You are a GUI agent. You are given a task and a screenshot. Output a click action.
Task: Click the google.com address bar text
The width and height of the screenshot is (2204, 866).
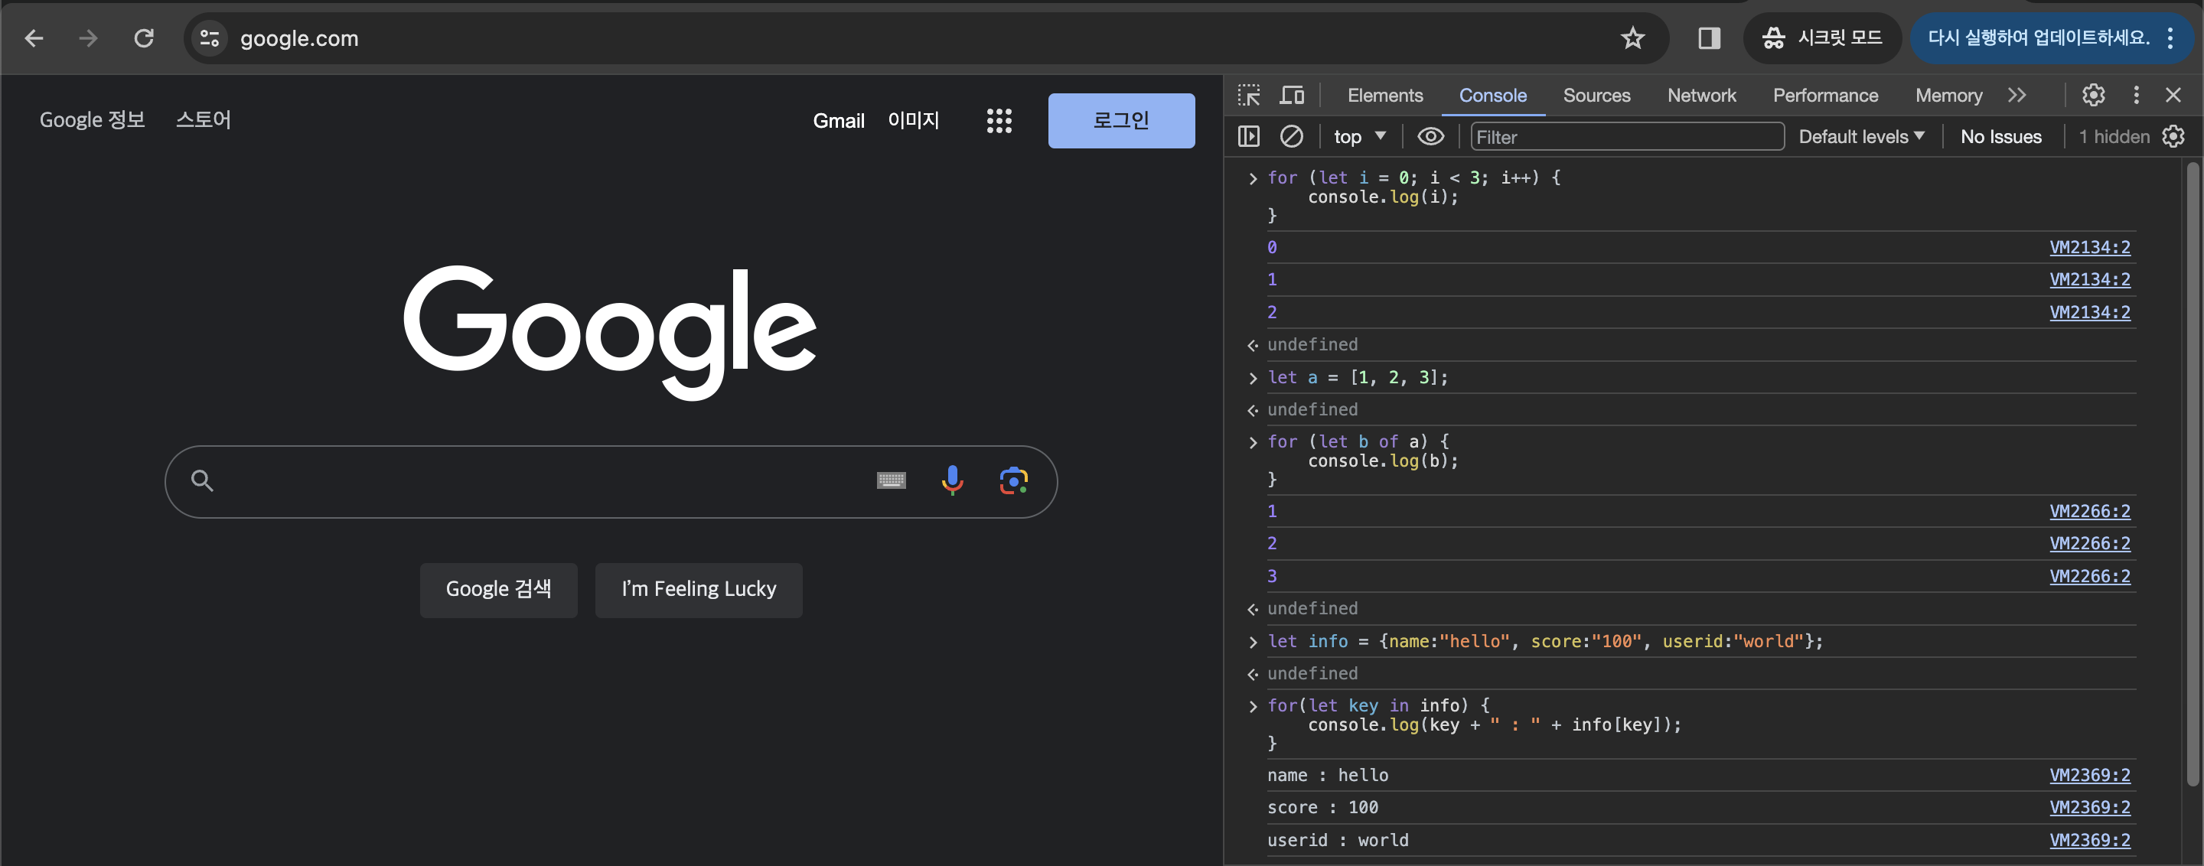298,38
